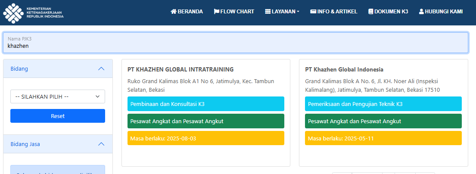Collapse the Bidang Jasa section chevron

(101, 144)
